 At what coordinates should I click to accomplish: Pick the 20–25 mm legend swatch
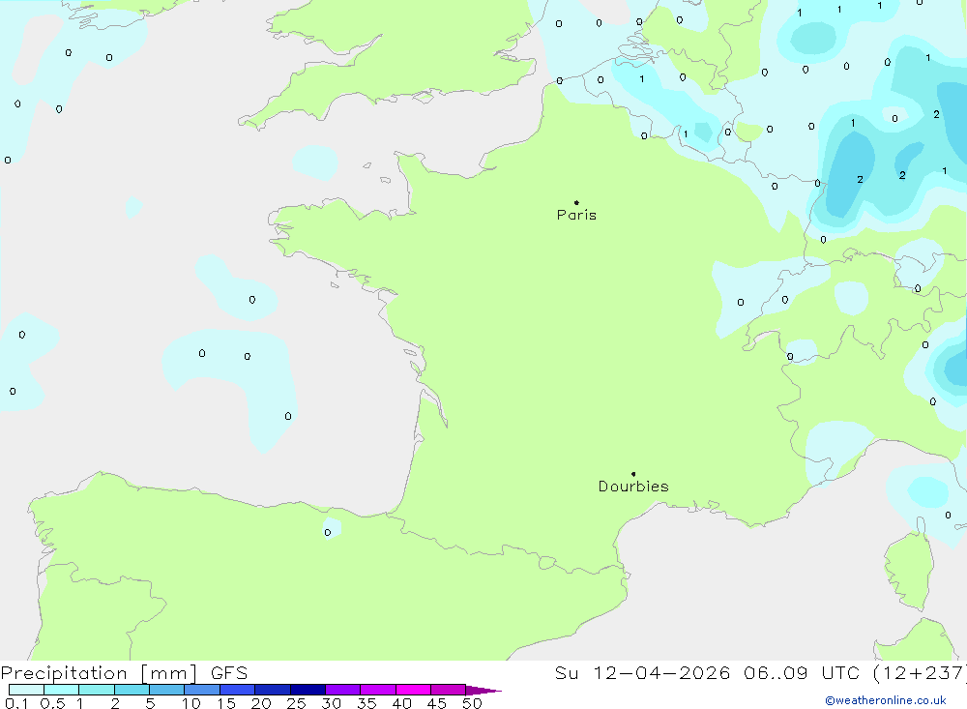pos(272,690)
